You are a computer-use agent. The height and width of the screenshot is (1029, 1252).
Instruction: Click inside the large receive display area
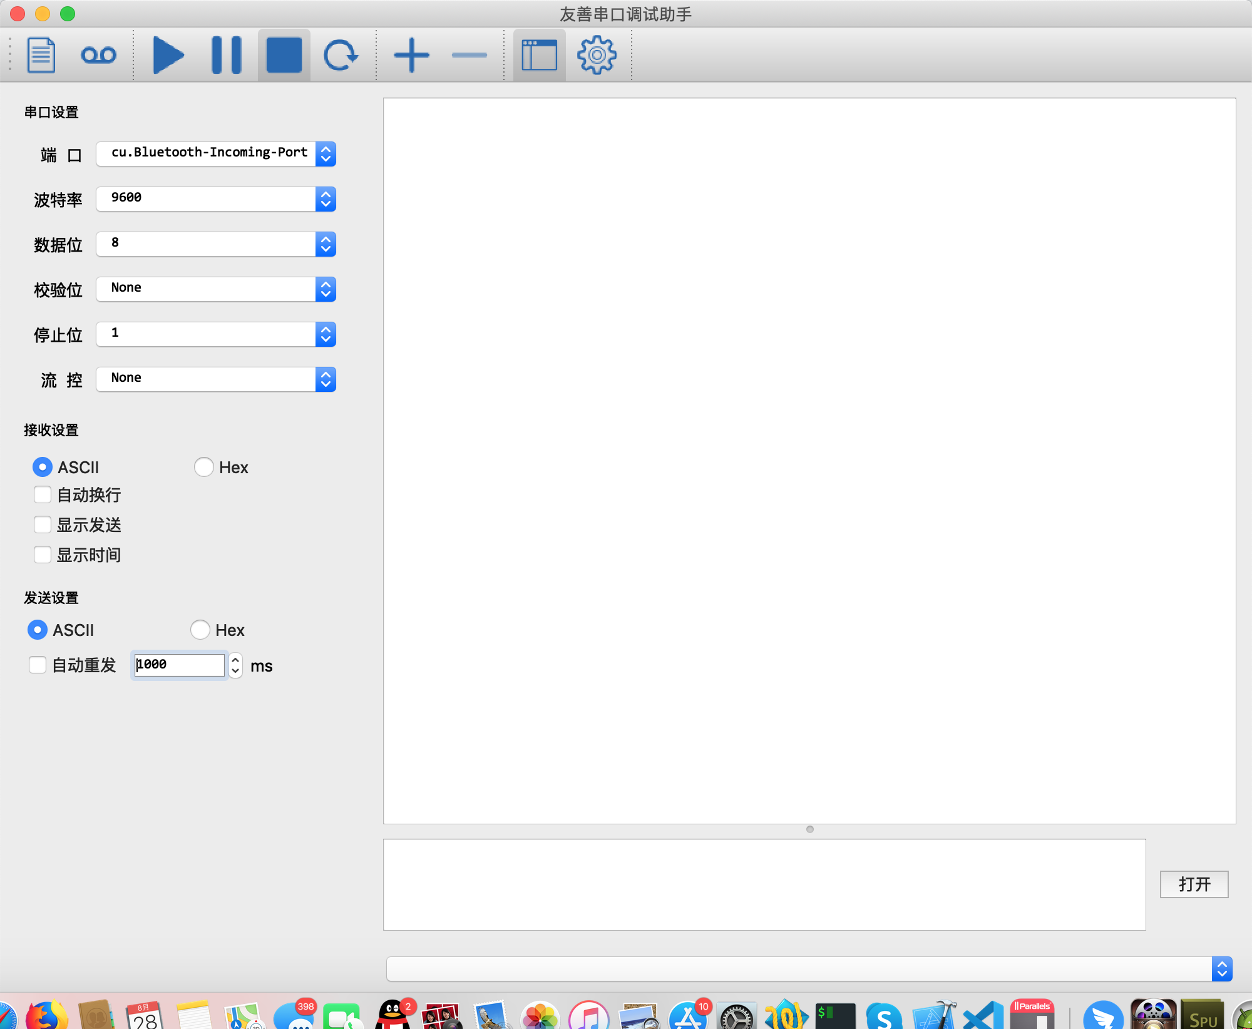pyautogui.click(x=809, y=461)
